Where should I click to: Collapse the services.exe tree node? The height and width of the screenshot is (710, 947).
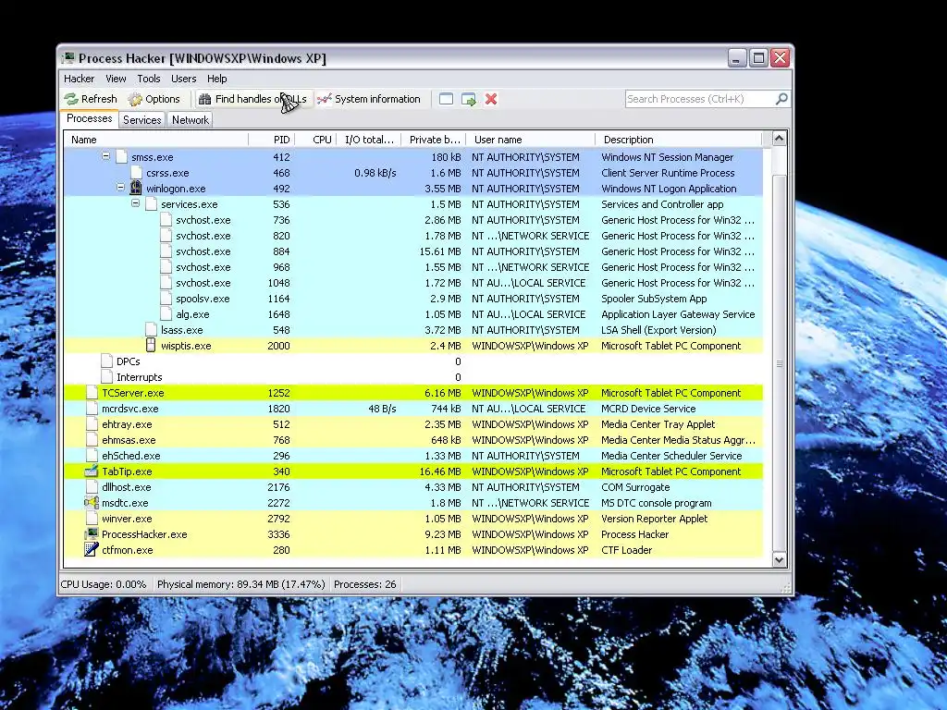(135, 202)
